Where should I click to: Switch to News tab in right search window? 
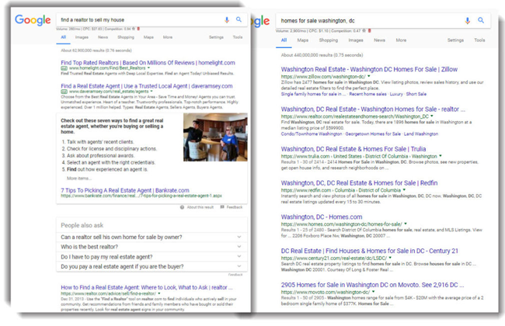coord(379,40)
